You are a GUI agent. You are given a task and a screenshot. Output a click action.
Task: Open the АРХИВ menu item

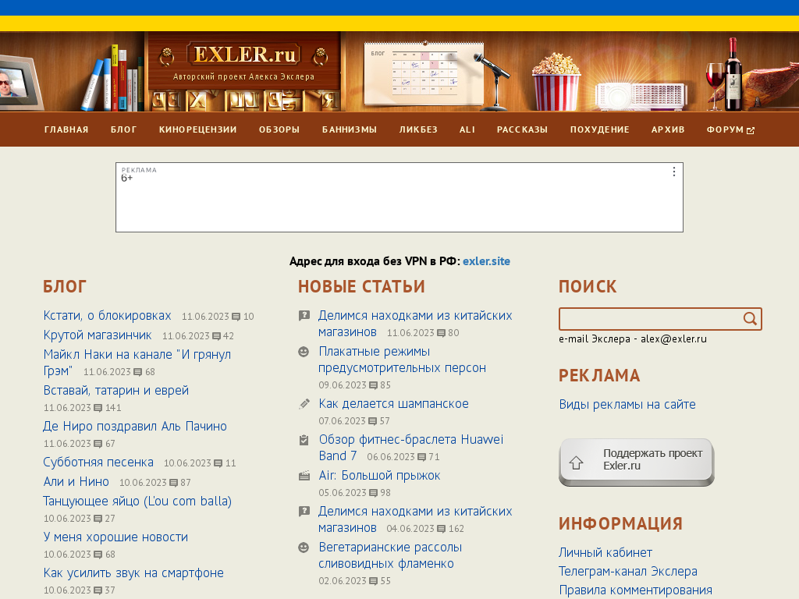(668, 129)
